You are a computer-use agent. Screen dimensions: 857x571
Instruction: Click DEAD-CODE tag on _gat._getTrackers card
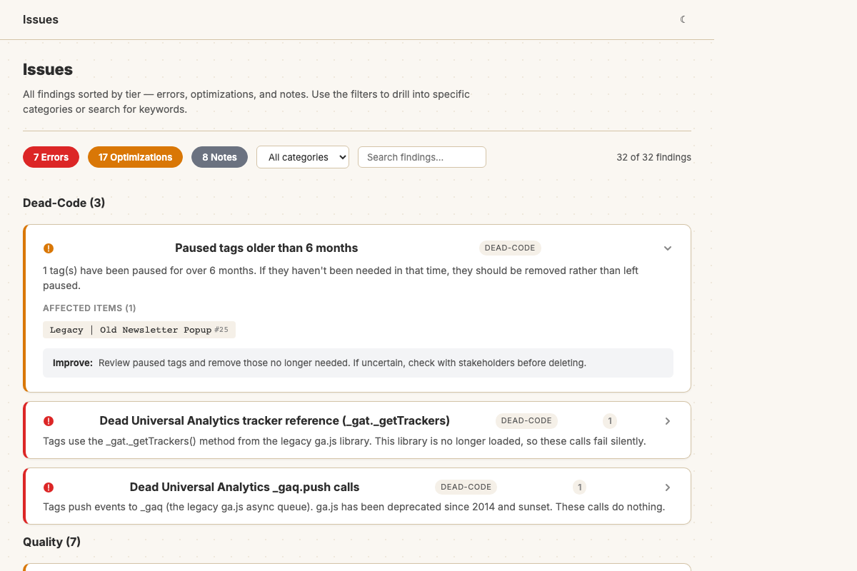tap(526, 421)
